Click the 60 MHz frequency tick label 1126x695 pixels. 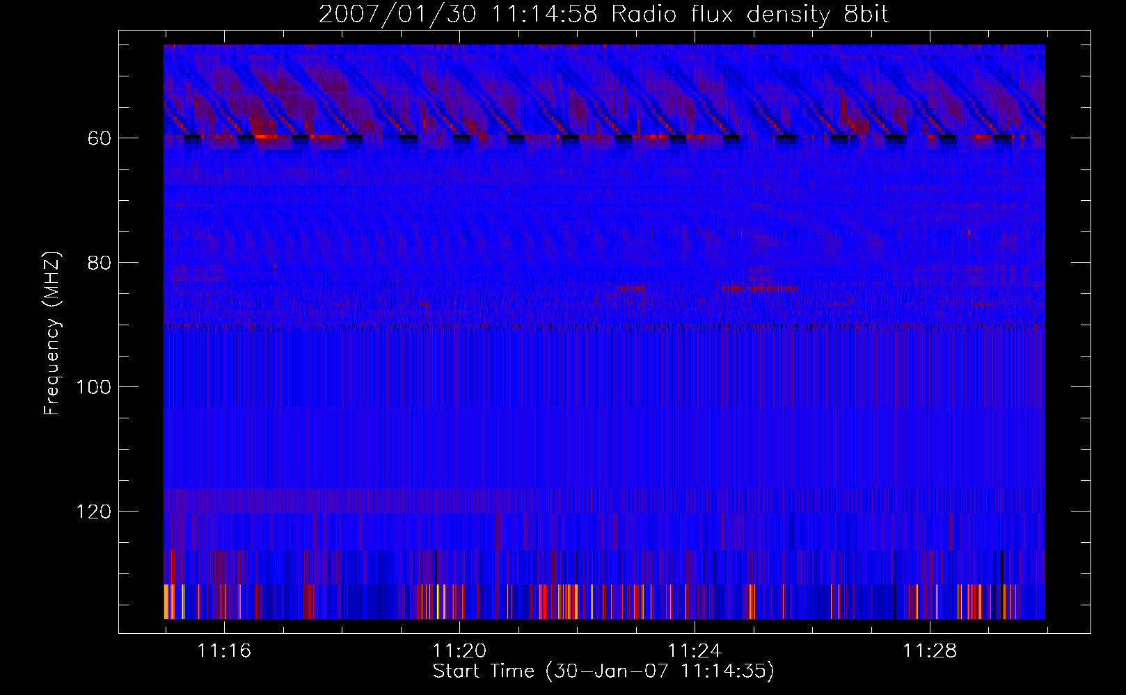tap(100, 139)
